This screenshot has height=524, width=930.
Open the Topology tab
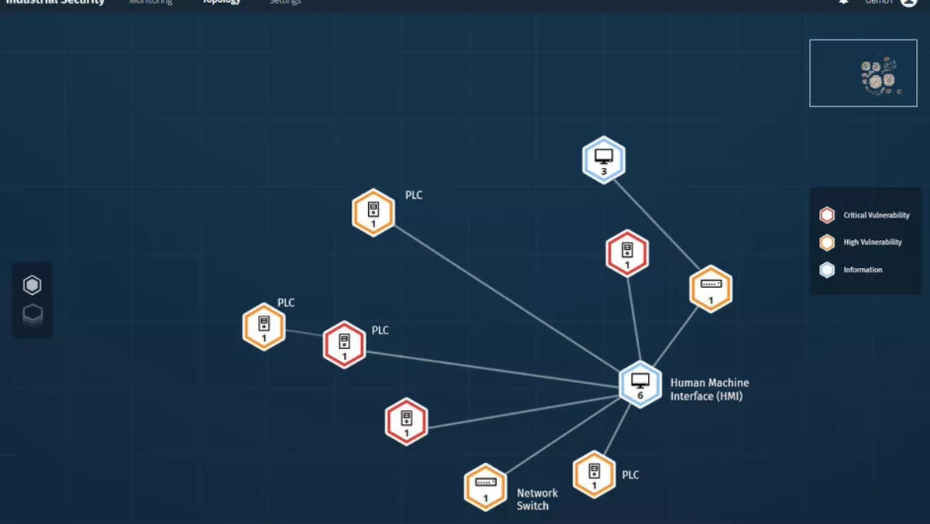tap(222, 2)
